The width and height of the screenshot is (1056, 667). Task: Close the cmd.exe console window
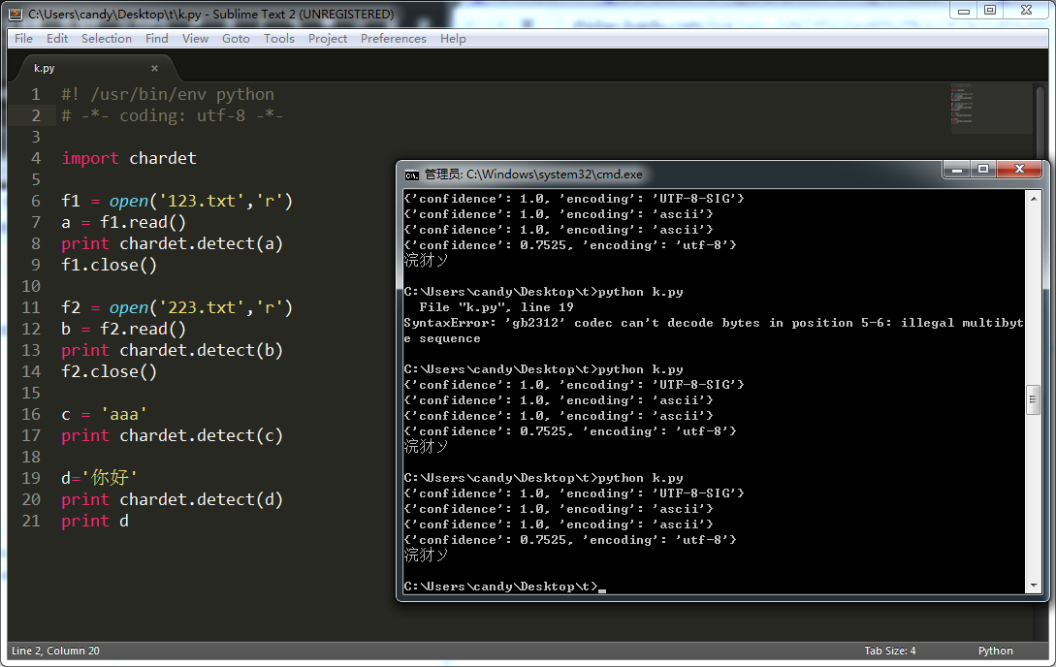coord(1020,170)
